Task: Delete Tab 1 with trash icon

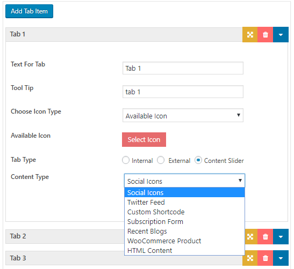Action: (x=266, y=35)
